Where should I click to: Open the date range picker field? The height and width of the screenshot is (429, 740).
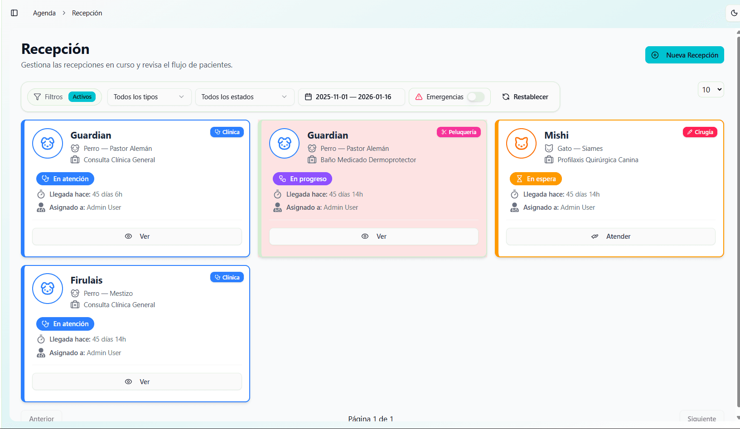351,97
